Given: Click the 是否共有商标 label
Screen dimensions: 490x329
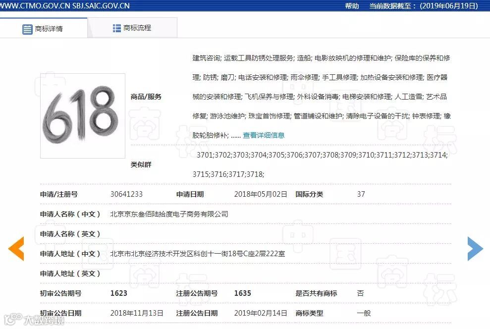Looking at the screenshot, I should [316, 293].
